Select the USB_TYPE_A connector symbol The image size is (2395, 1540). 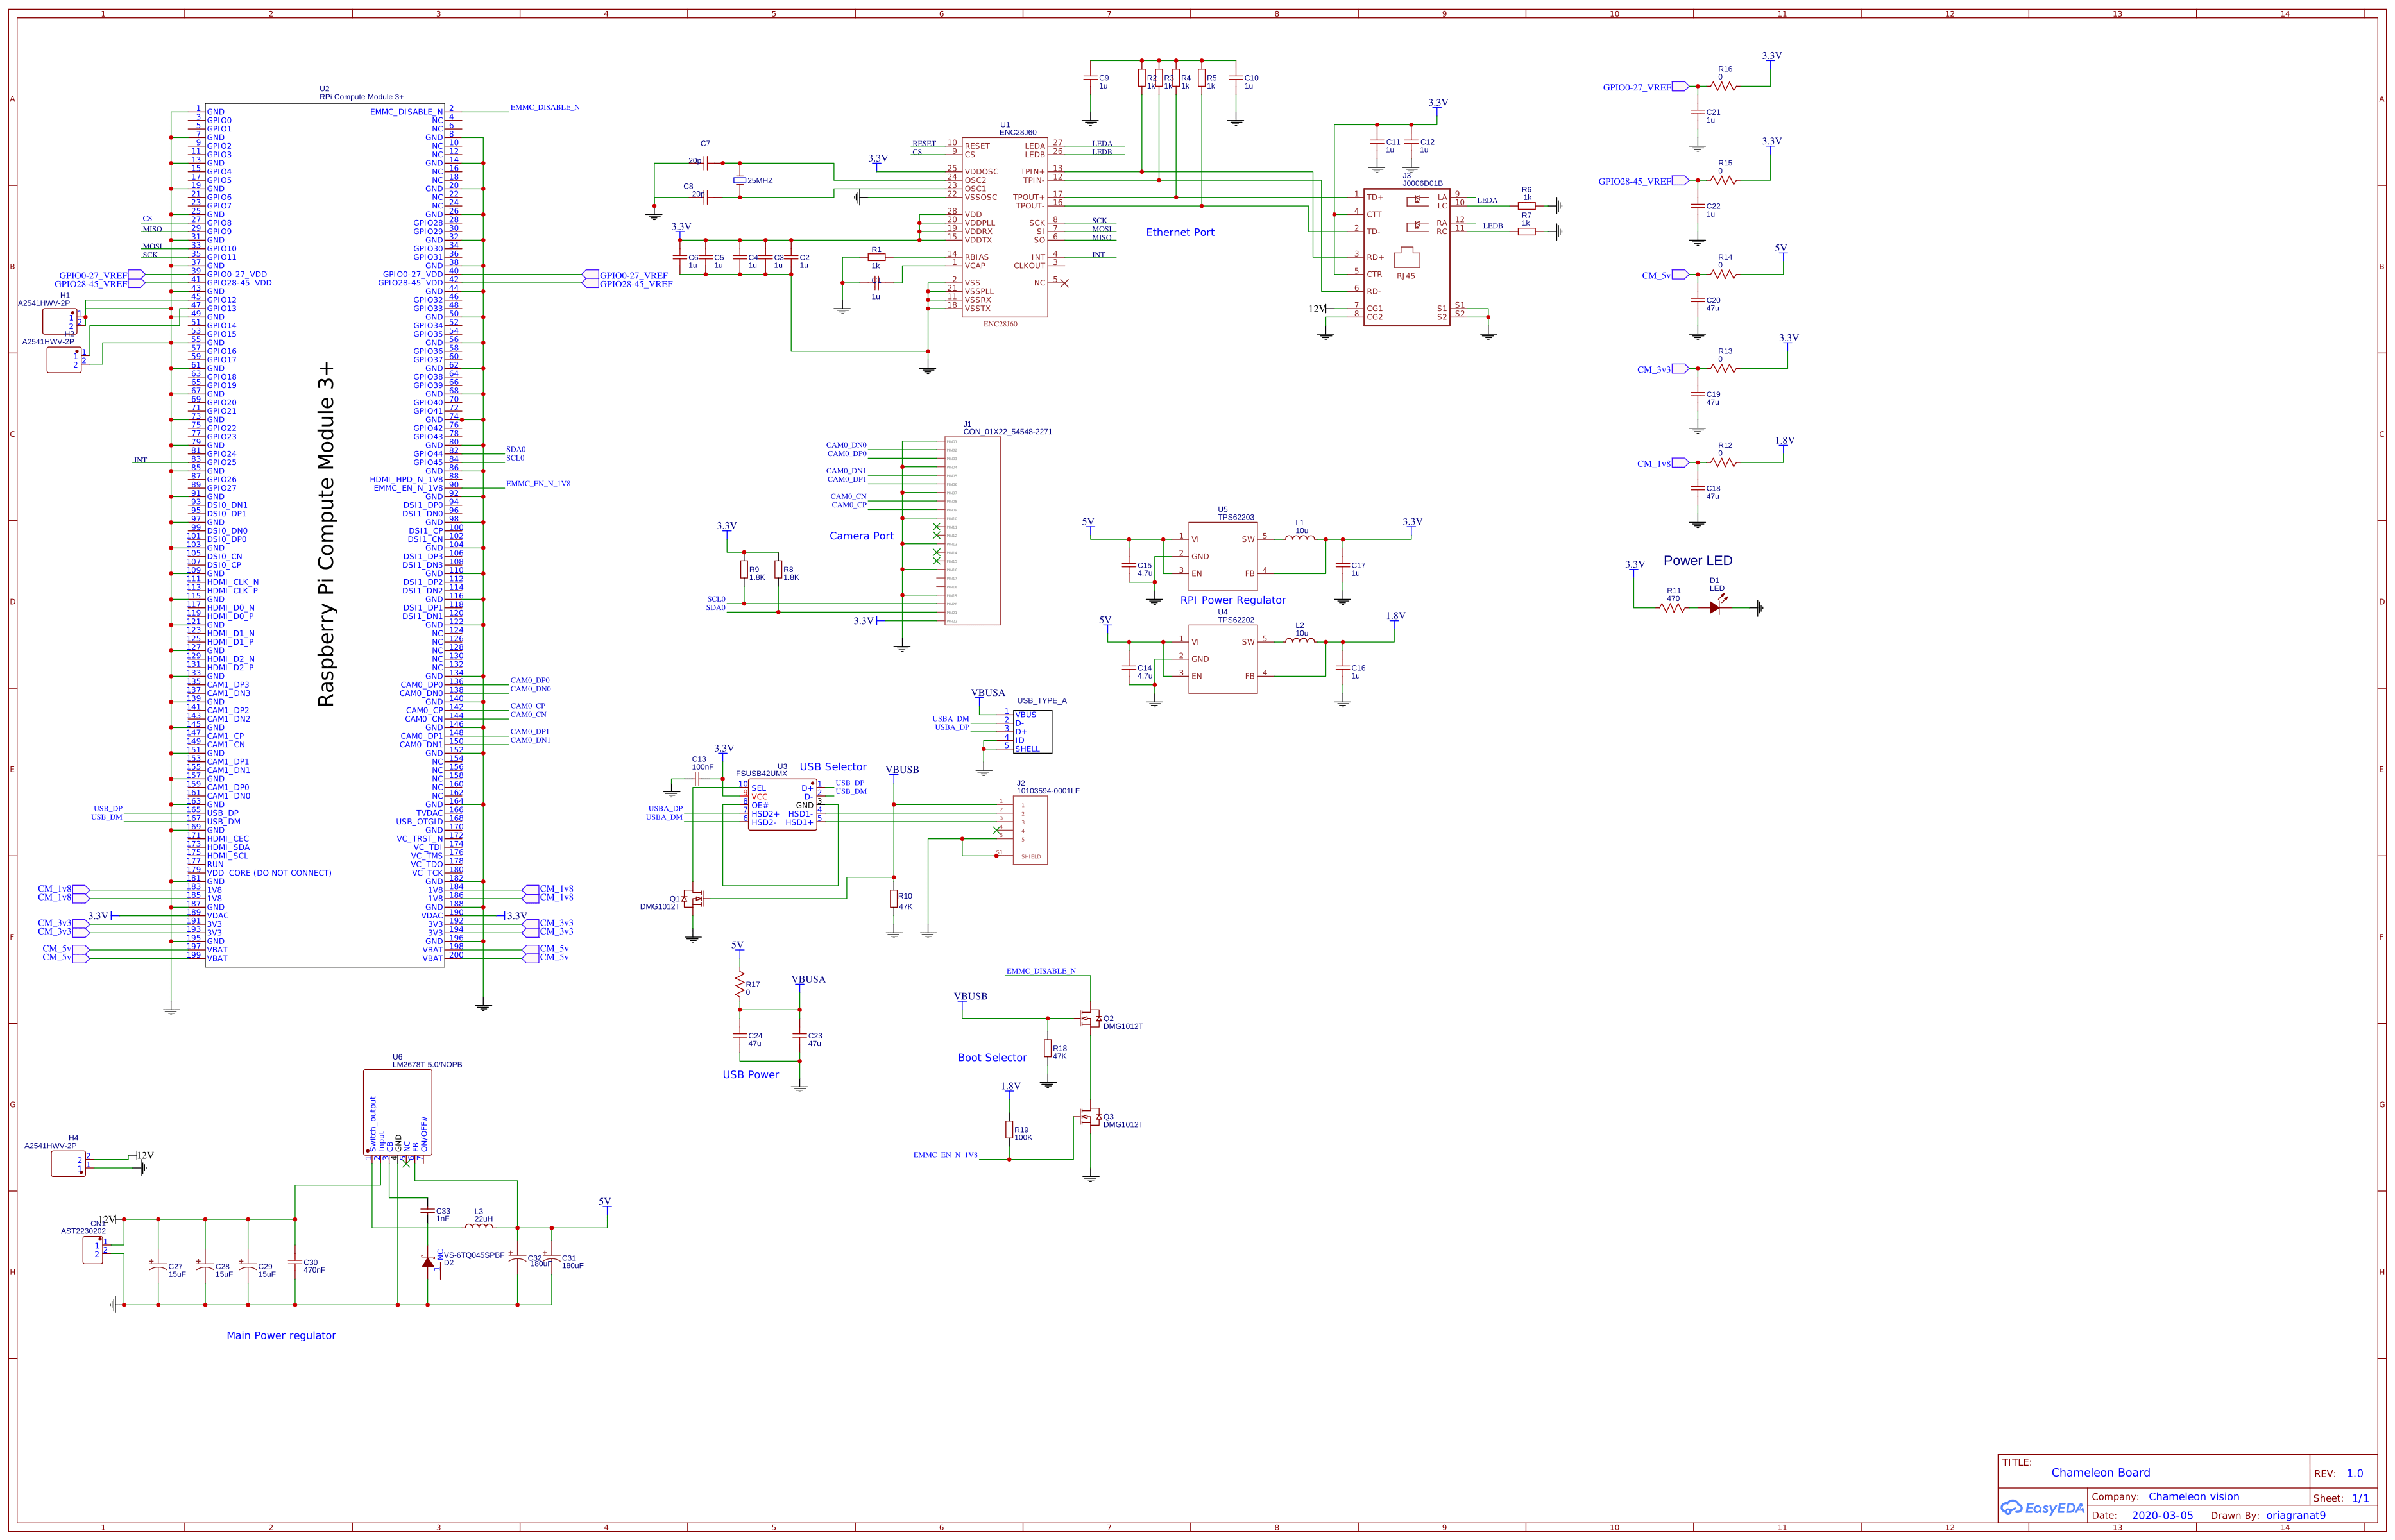[x=1032, y=732]
